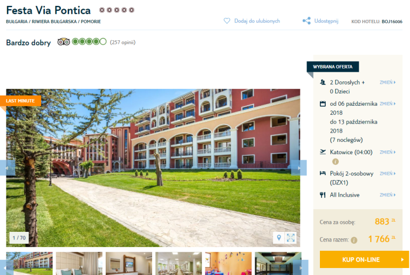Click info icon next to Cena razem
Screen dimensions: 410x275
[354, 240]
